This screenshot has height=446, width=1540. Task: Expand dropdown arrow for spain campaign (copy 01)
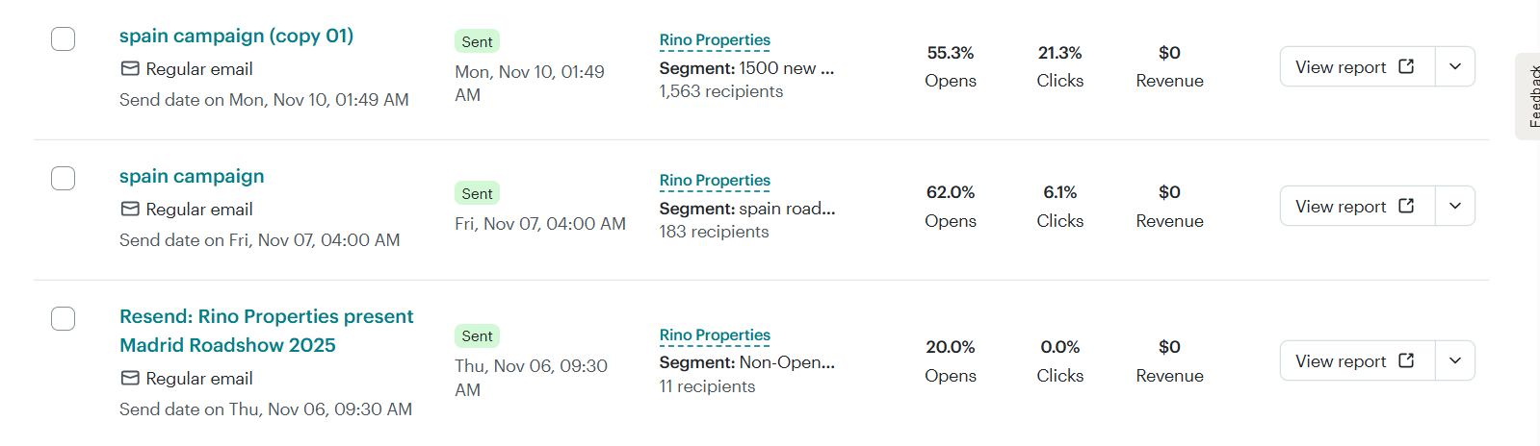[x=1455, y=66]
